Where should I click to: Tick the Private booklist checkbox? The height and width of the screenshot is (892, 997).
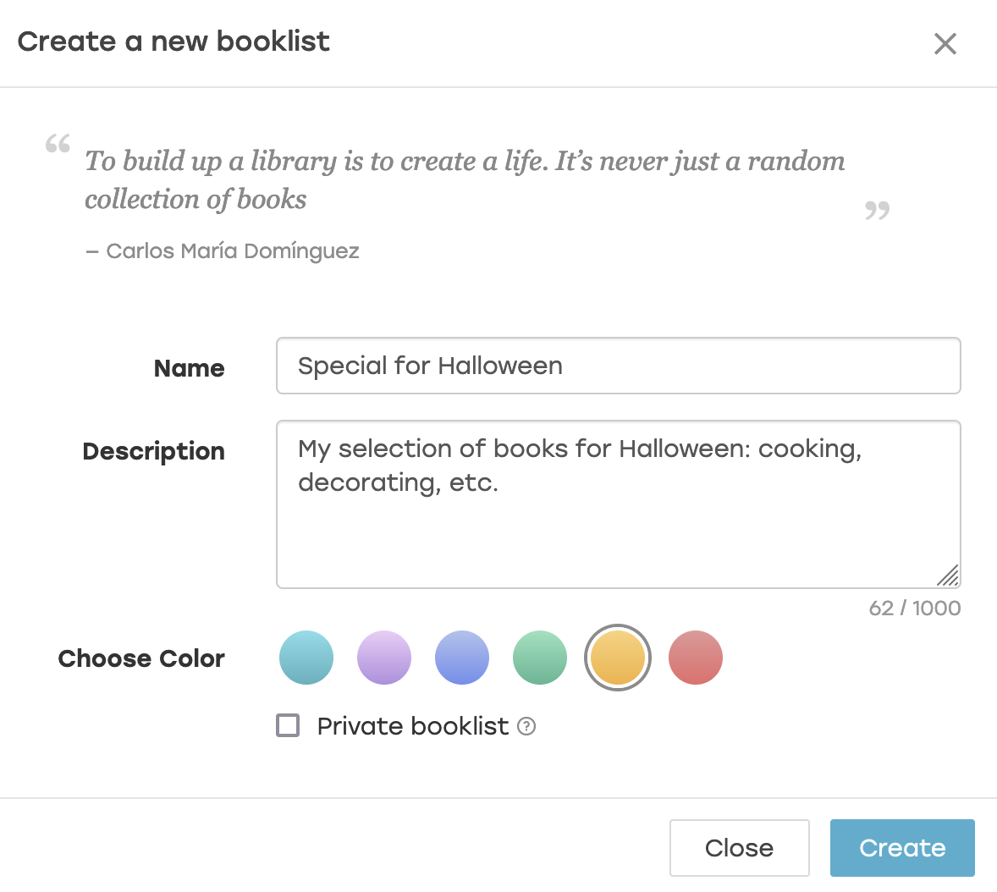pyautogui.click(x=288, y=725)
